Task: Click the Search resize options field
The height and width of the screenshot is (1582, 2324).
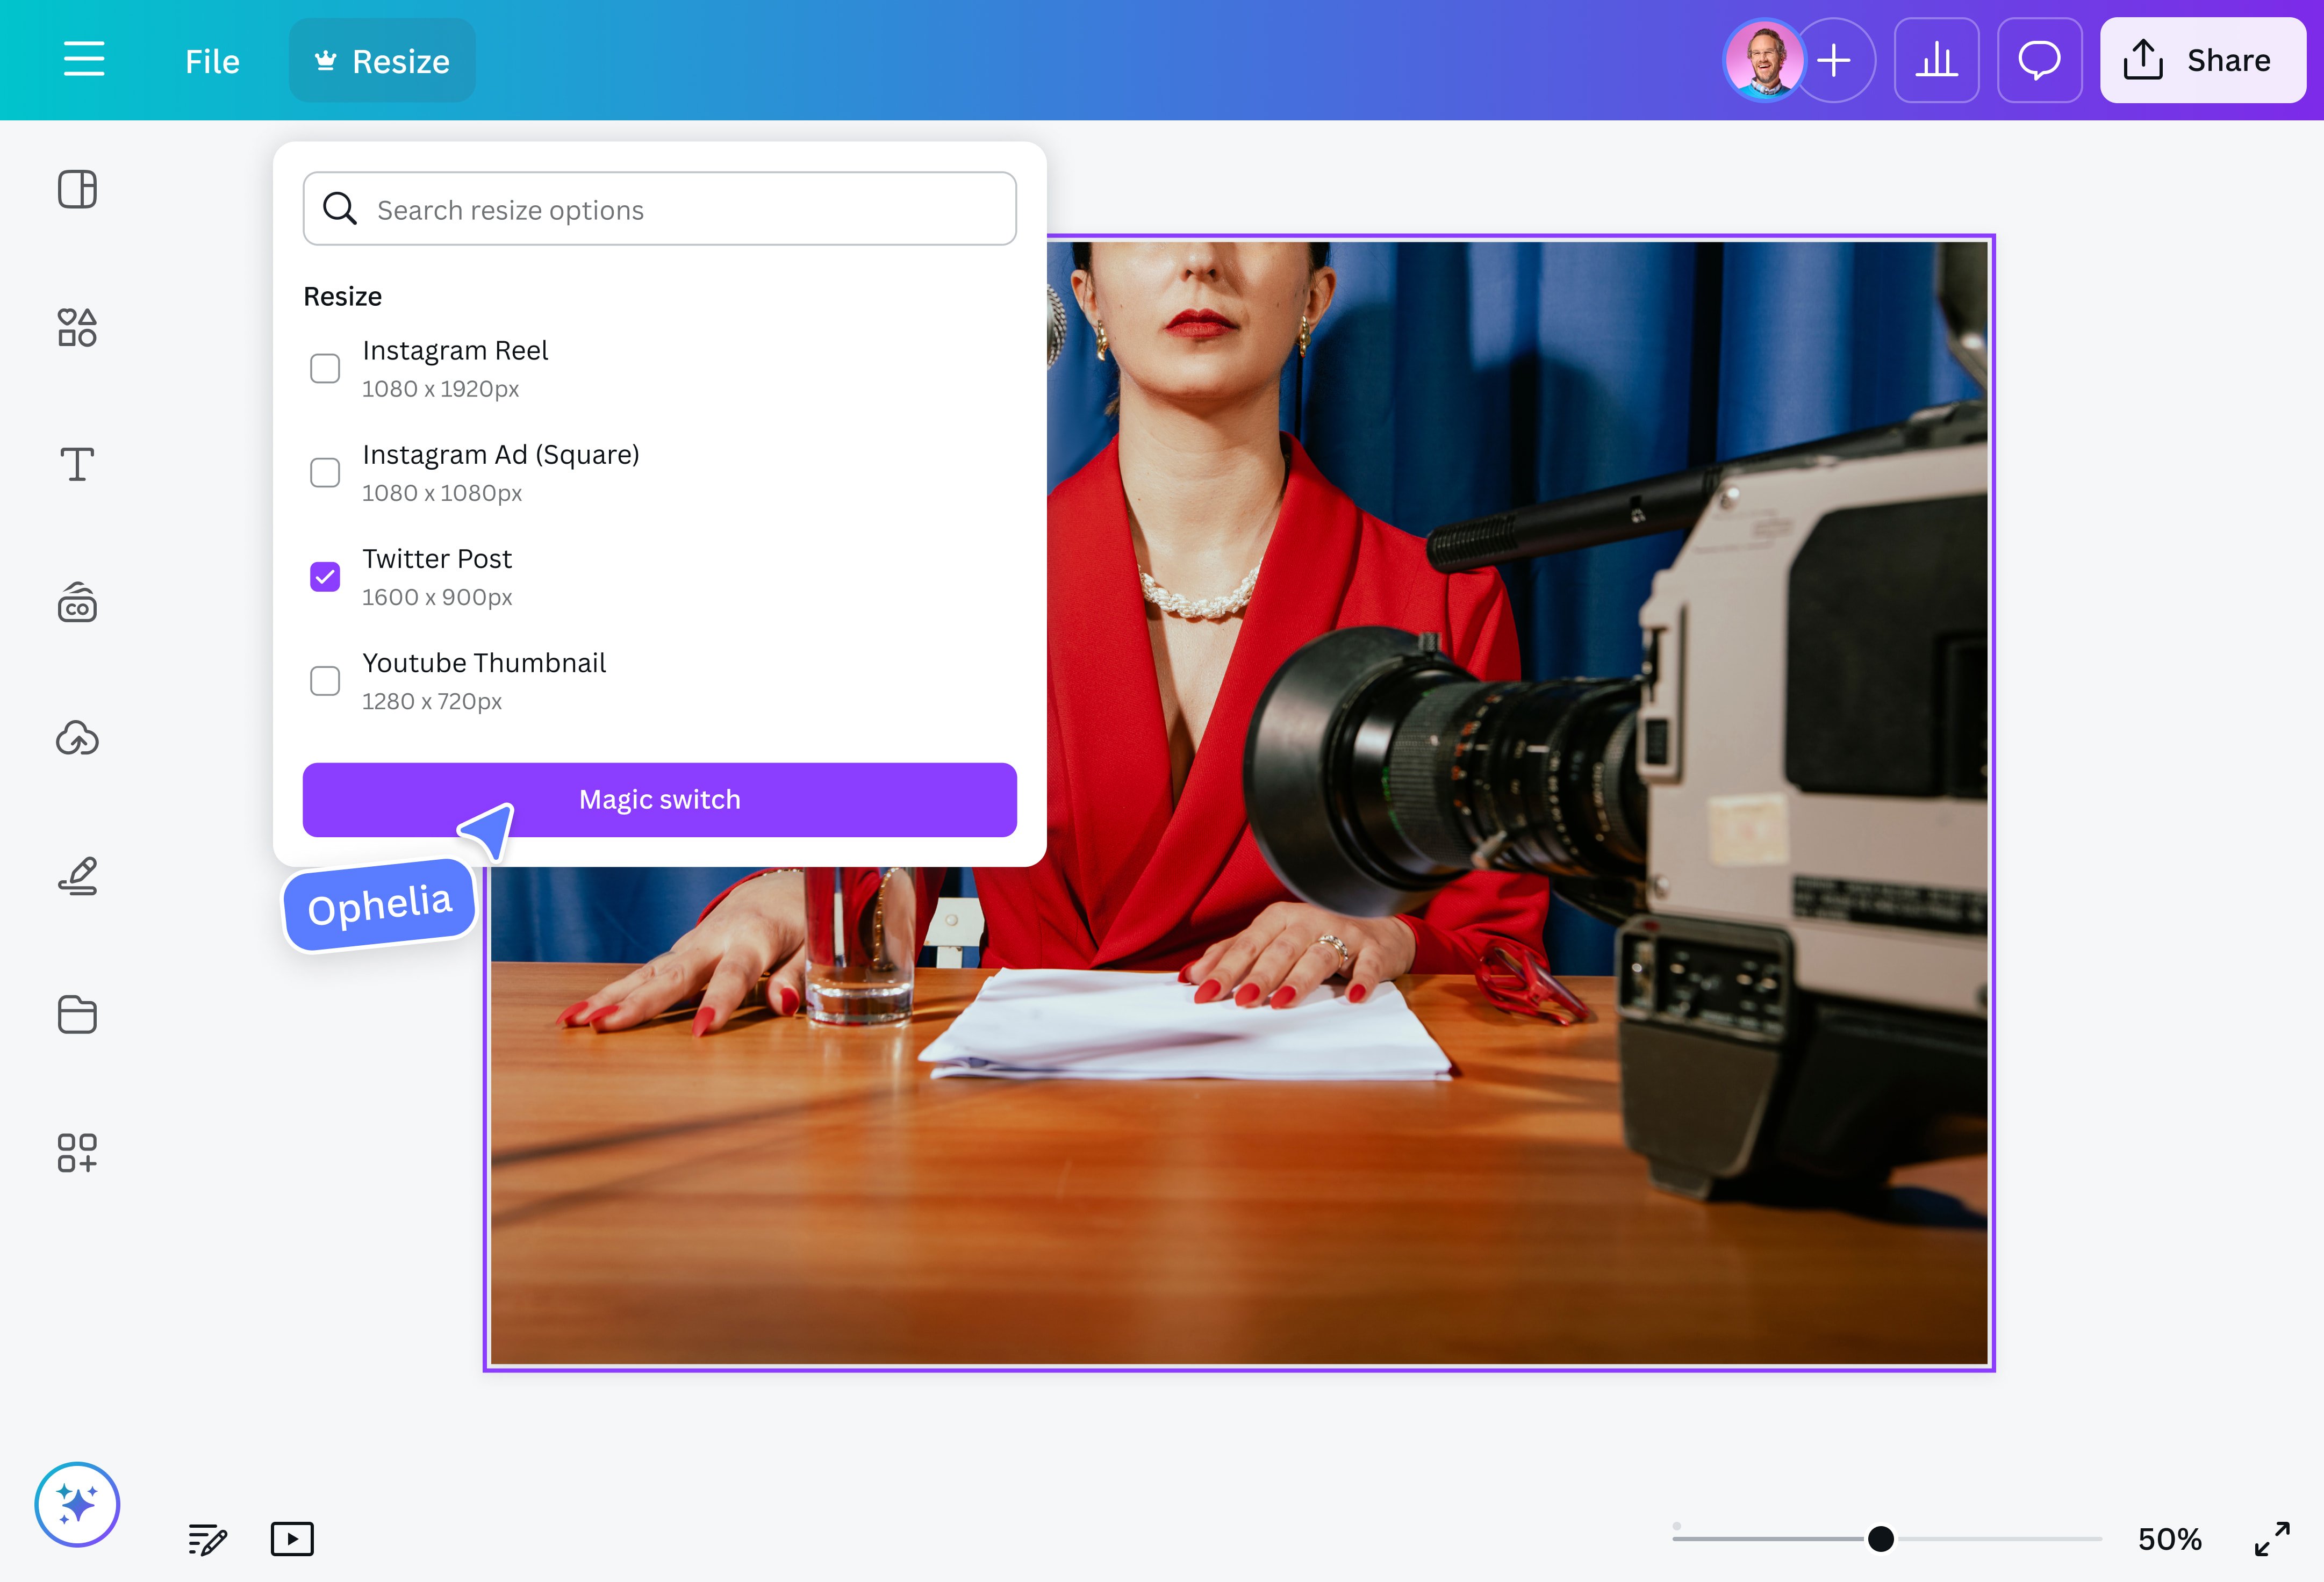Action: [659, 208]
